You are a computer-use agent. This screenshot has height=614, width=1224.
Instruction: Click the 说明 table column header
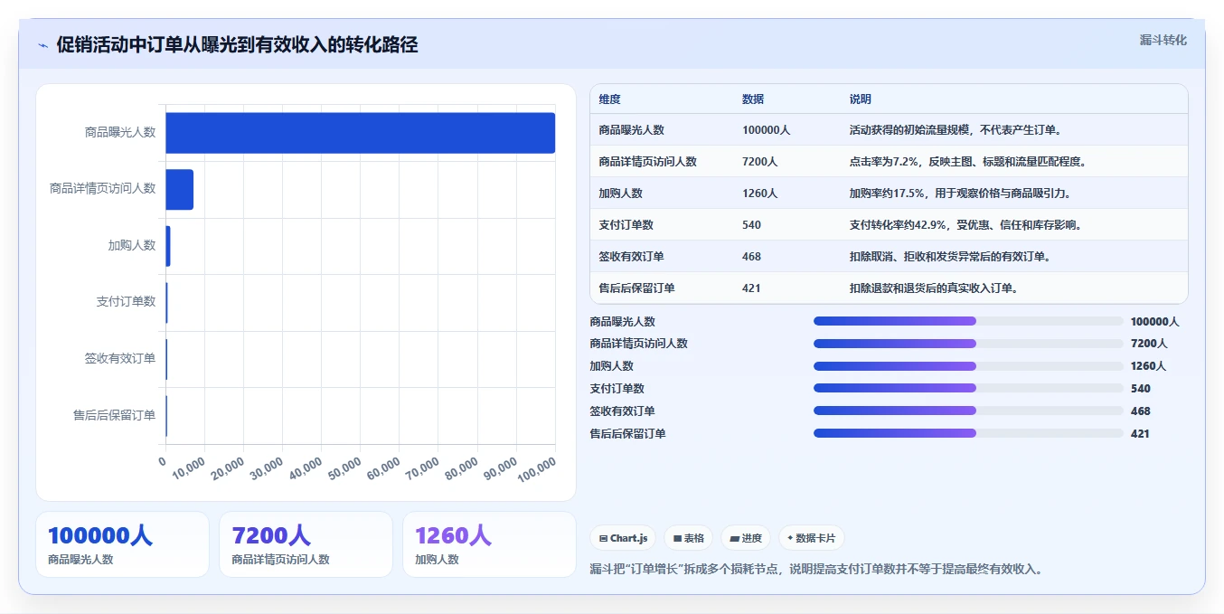tap(860, 99)
